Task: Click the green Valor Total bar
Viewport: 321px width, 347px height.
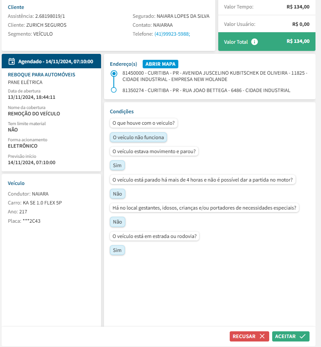Action: 267,42
